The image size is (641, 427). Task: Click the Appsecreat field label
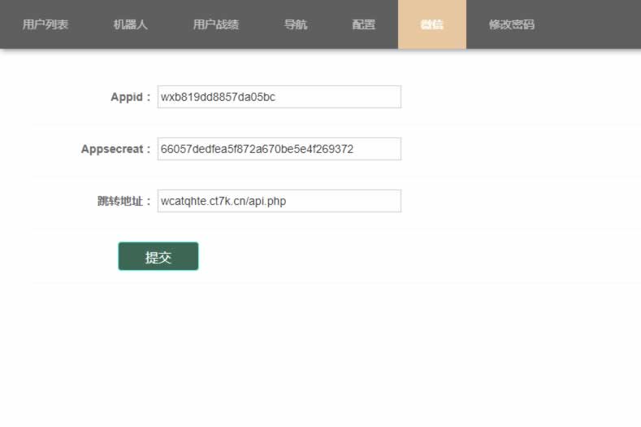[x=115, y=150]
